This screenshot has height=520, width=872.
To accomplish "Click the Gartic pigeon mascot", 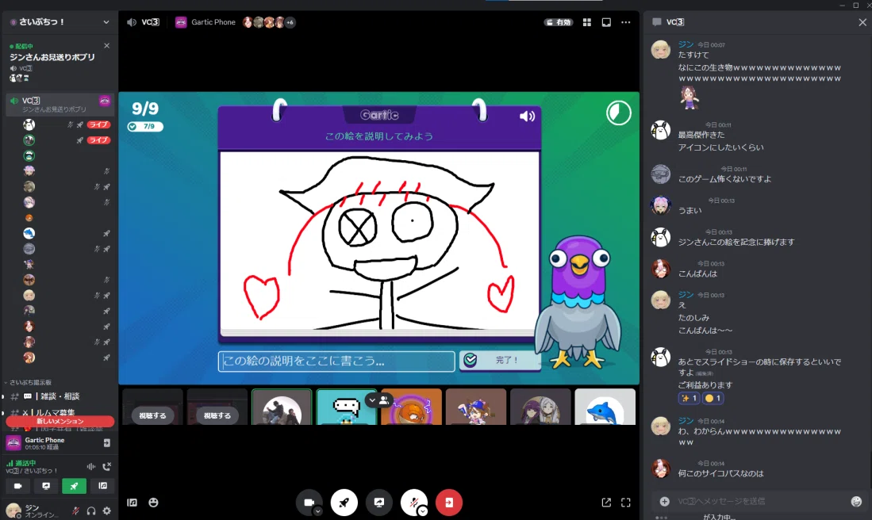I will pos(578,303).
